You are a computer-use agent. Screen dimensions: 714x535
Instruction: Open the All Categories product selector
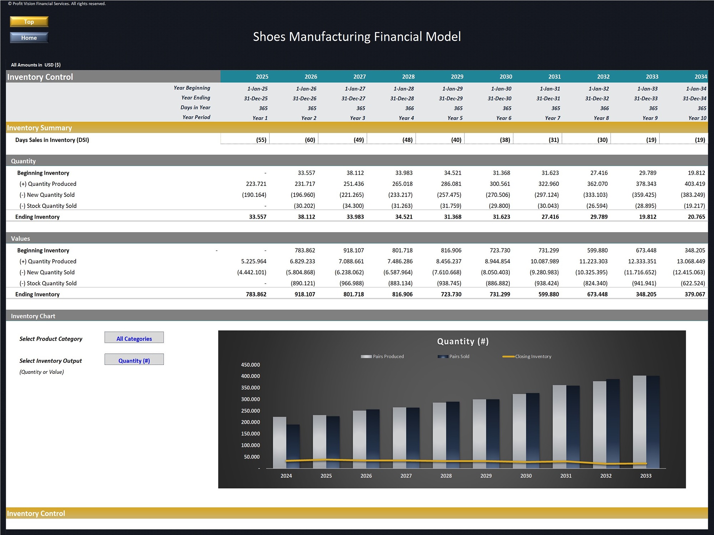[134, 337]
